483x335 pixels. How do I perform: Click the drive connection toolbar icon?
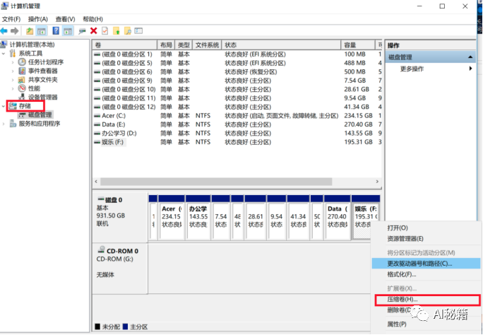click(82, 31)
